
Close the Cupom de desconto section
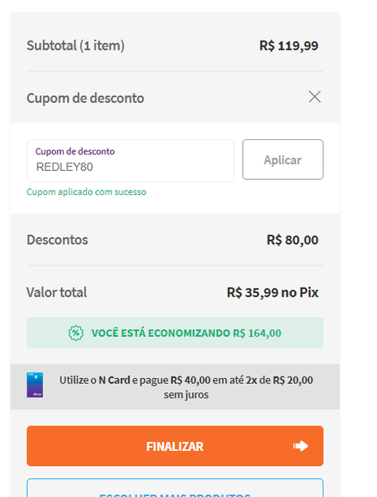[314, 96]
